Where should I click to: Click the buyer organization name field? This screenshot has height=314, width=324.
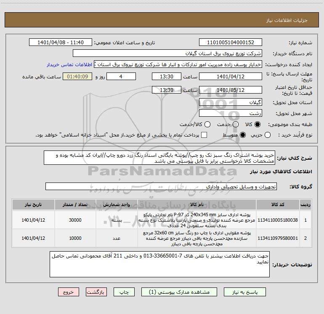(x=167, y=53)
